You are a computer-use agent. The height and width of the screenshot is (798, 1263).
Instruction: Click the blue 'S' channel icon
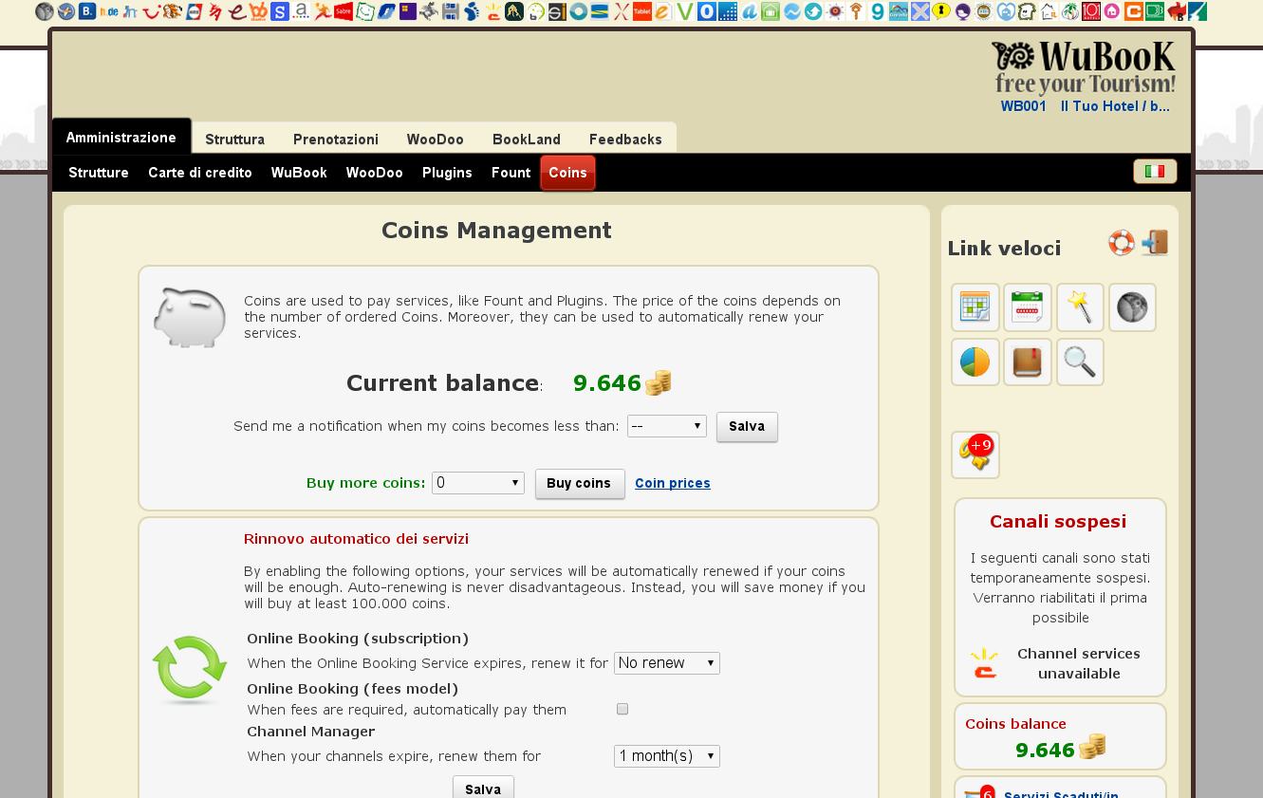pyautogui.click(x=280, y=11)
